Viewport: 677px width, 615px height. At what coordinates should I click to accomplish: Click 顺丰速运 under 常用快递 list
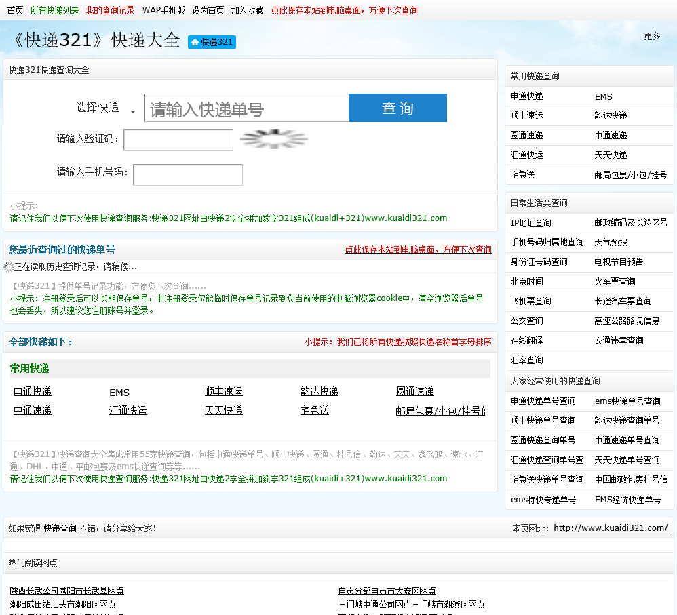pyautogui.click(x=224, y=391)
